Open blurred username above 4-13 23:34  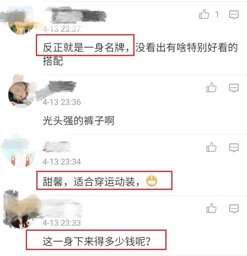[56, 147]
